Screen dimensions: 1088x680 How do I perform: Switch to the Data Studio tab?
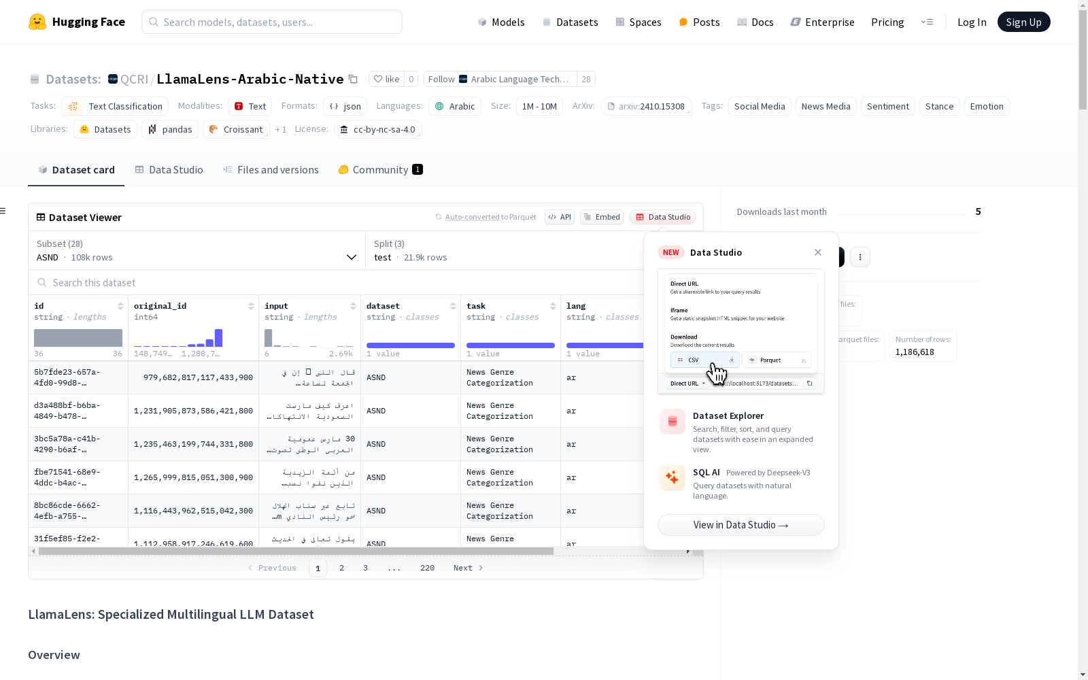click(x=169, y=170)
